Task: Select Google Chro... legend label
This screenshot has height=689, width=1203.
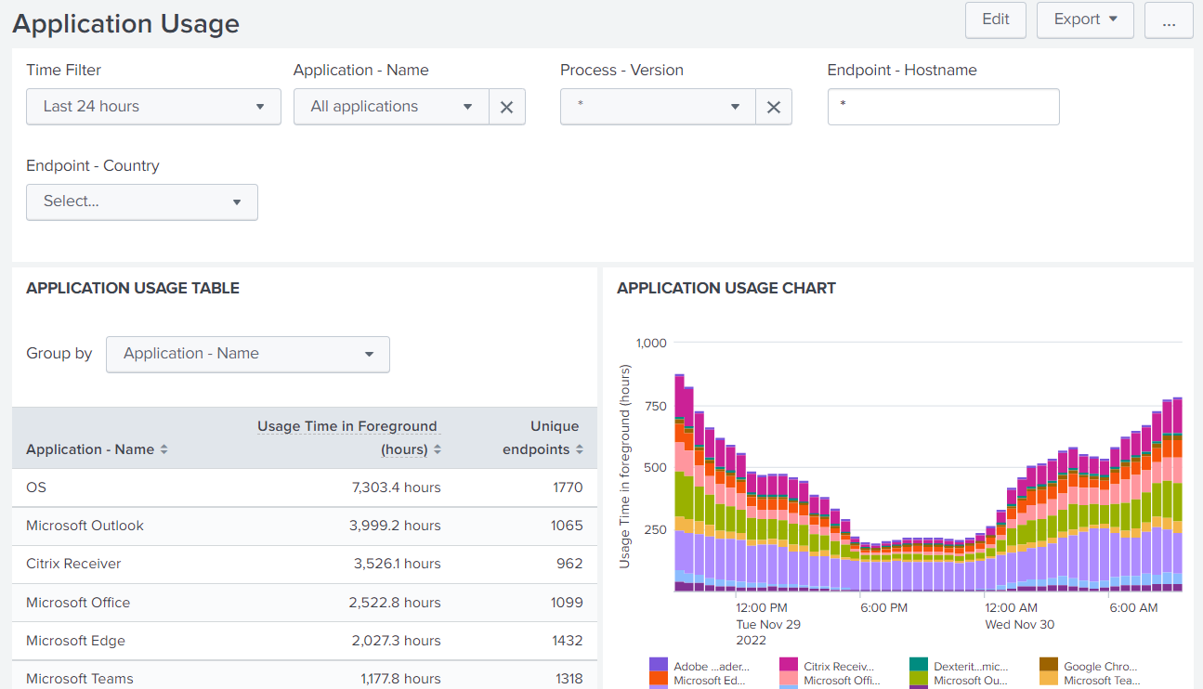Action: [x=1101, y=667]
